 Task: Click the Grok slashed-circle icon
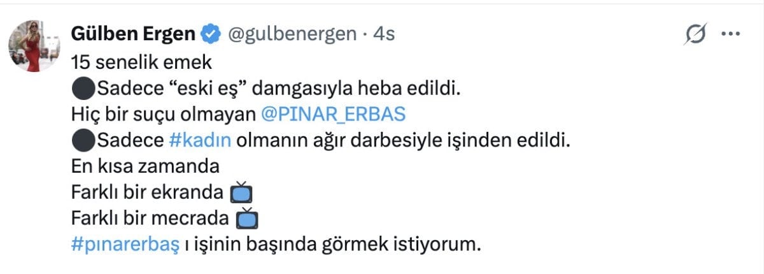(x=695, y=34)
